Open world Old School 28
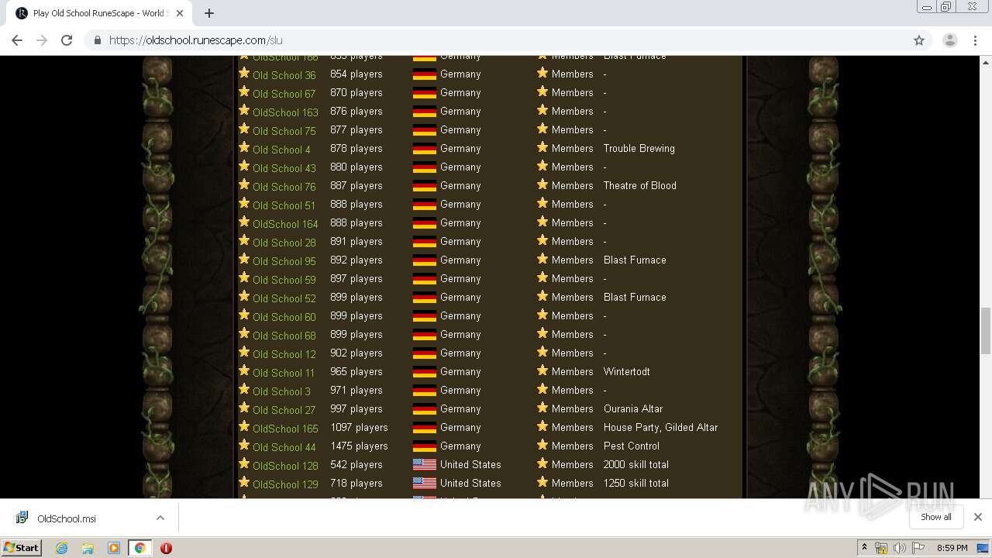Viewport: 992px width, 558px height. [284, 243]
